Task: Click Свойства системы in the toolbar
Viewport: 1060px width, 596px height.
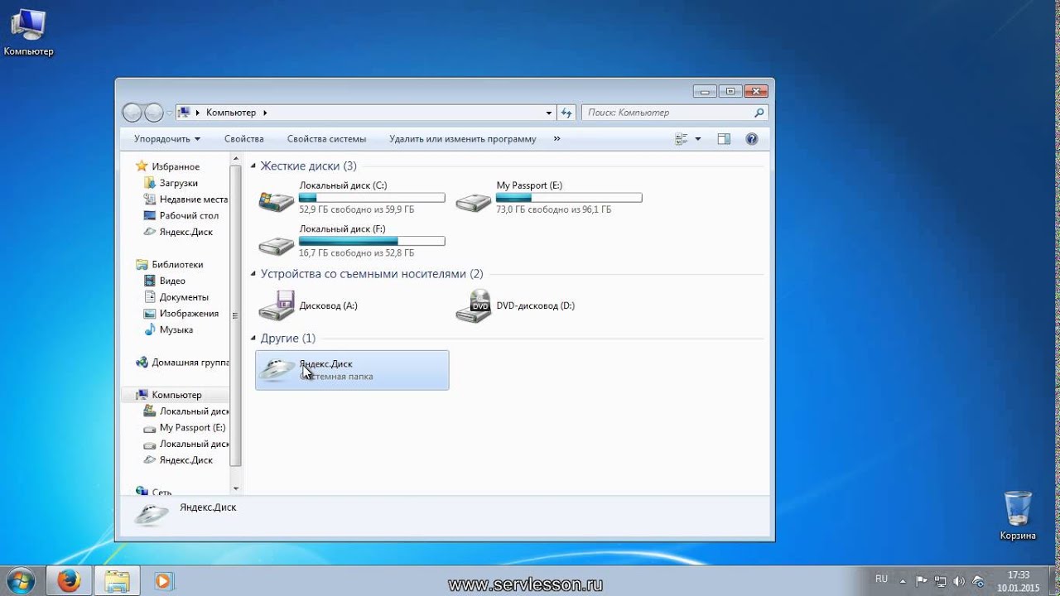Action: tap(326, 139)
